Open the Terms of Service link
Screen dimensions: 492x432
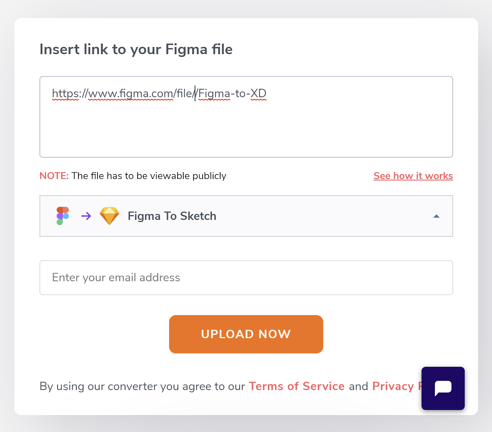296,386
